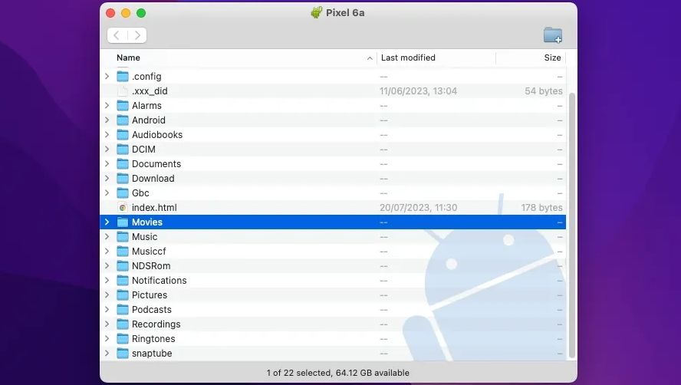Expand the Download folder chevron

point(107,178)
